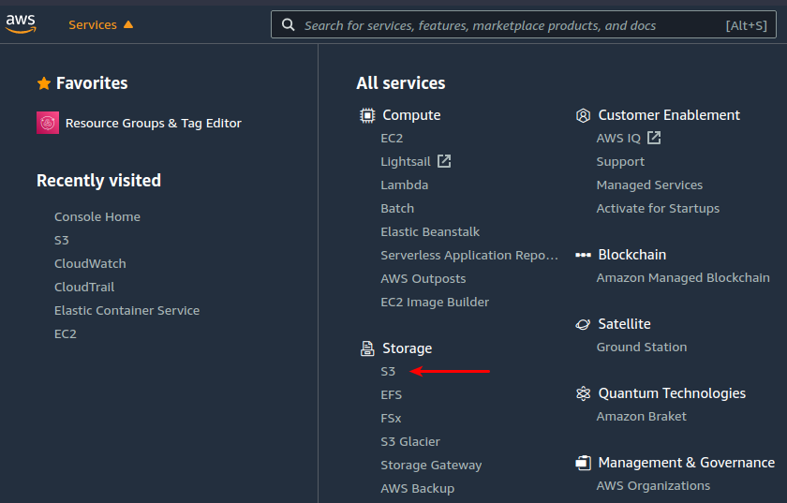Click the Compute category chip icon

[x=367, y=115]
